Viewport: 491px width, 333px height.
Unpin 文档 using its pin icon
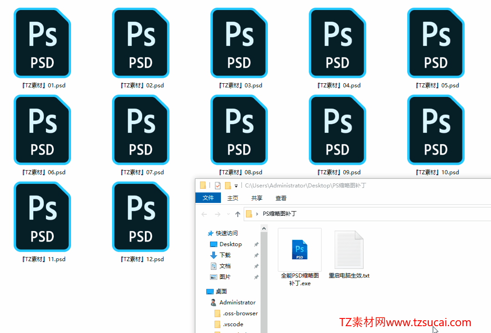[x=256, y=266]
